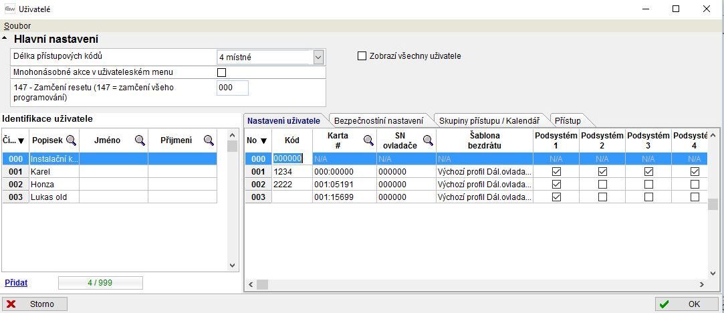Toggle Mnohonásobné akce v uživatelském menu checkbox
The image size is (724, 313).
[222, 72]
